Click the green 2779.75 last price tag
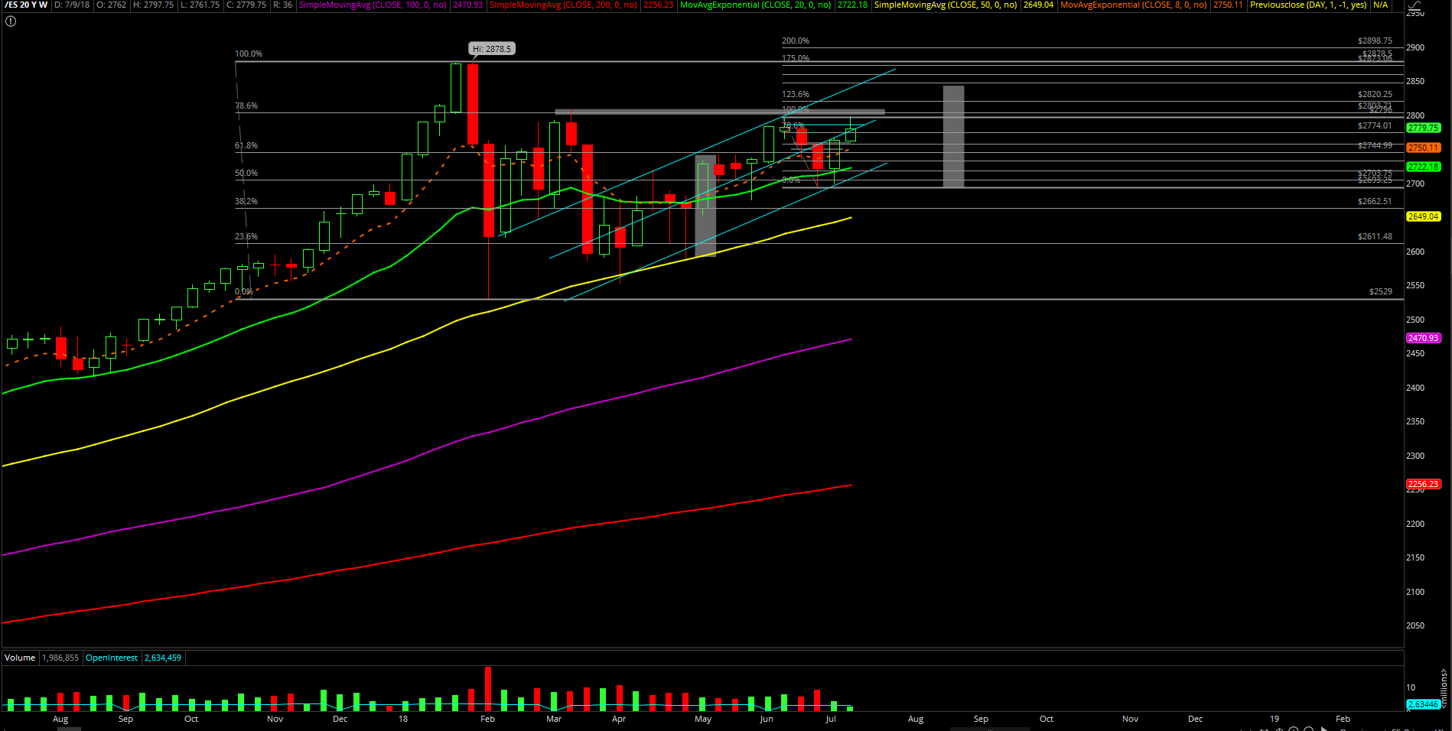Viewport: 1452px width, 731px height. coord(1423,128)
